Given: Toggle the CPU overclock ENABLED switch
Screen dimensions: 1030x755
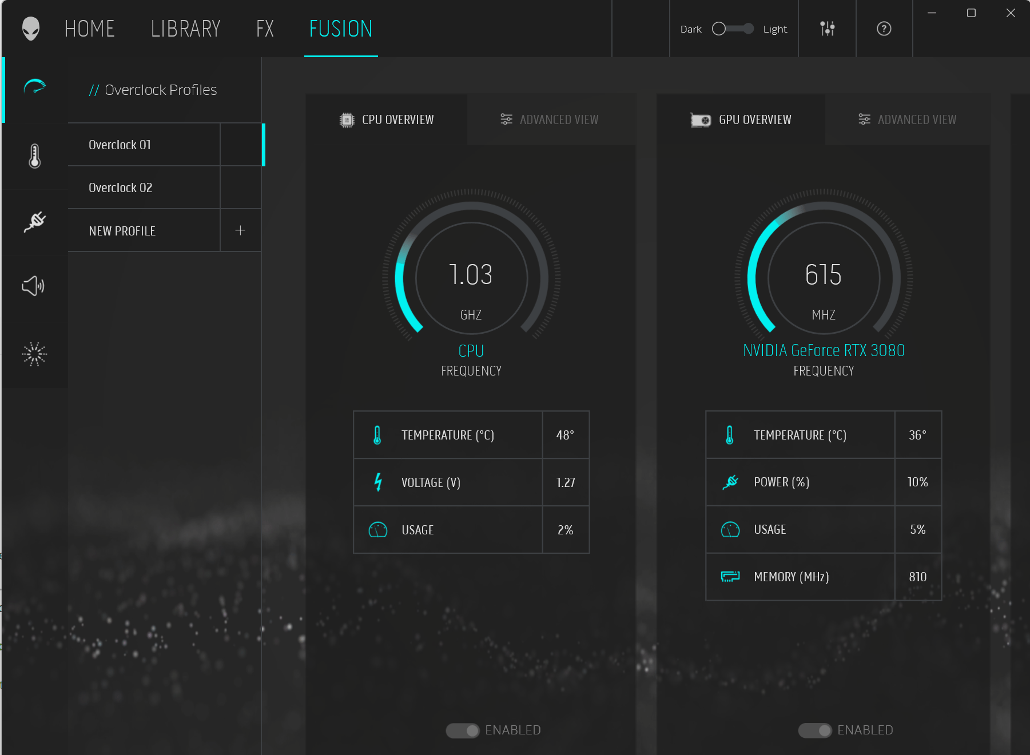Looking at the screenshot, I should [463, 730].
